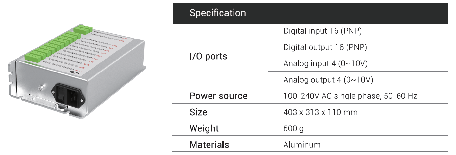Select the Analog output 4 (0~10V) entry

[x=328, y=80]
